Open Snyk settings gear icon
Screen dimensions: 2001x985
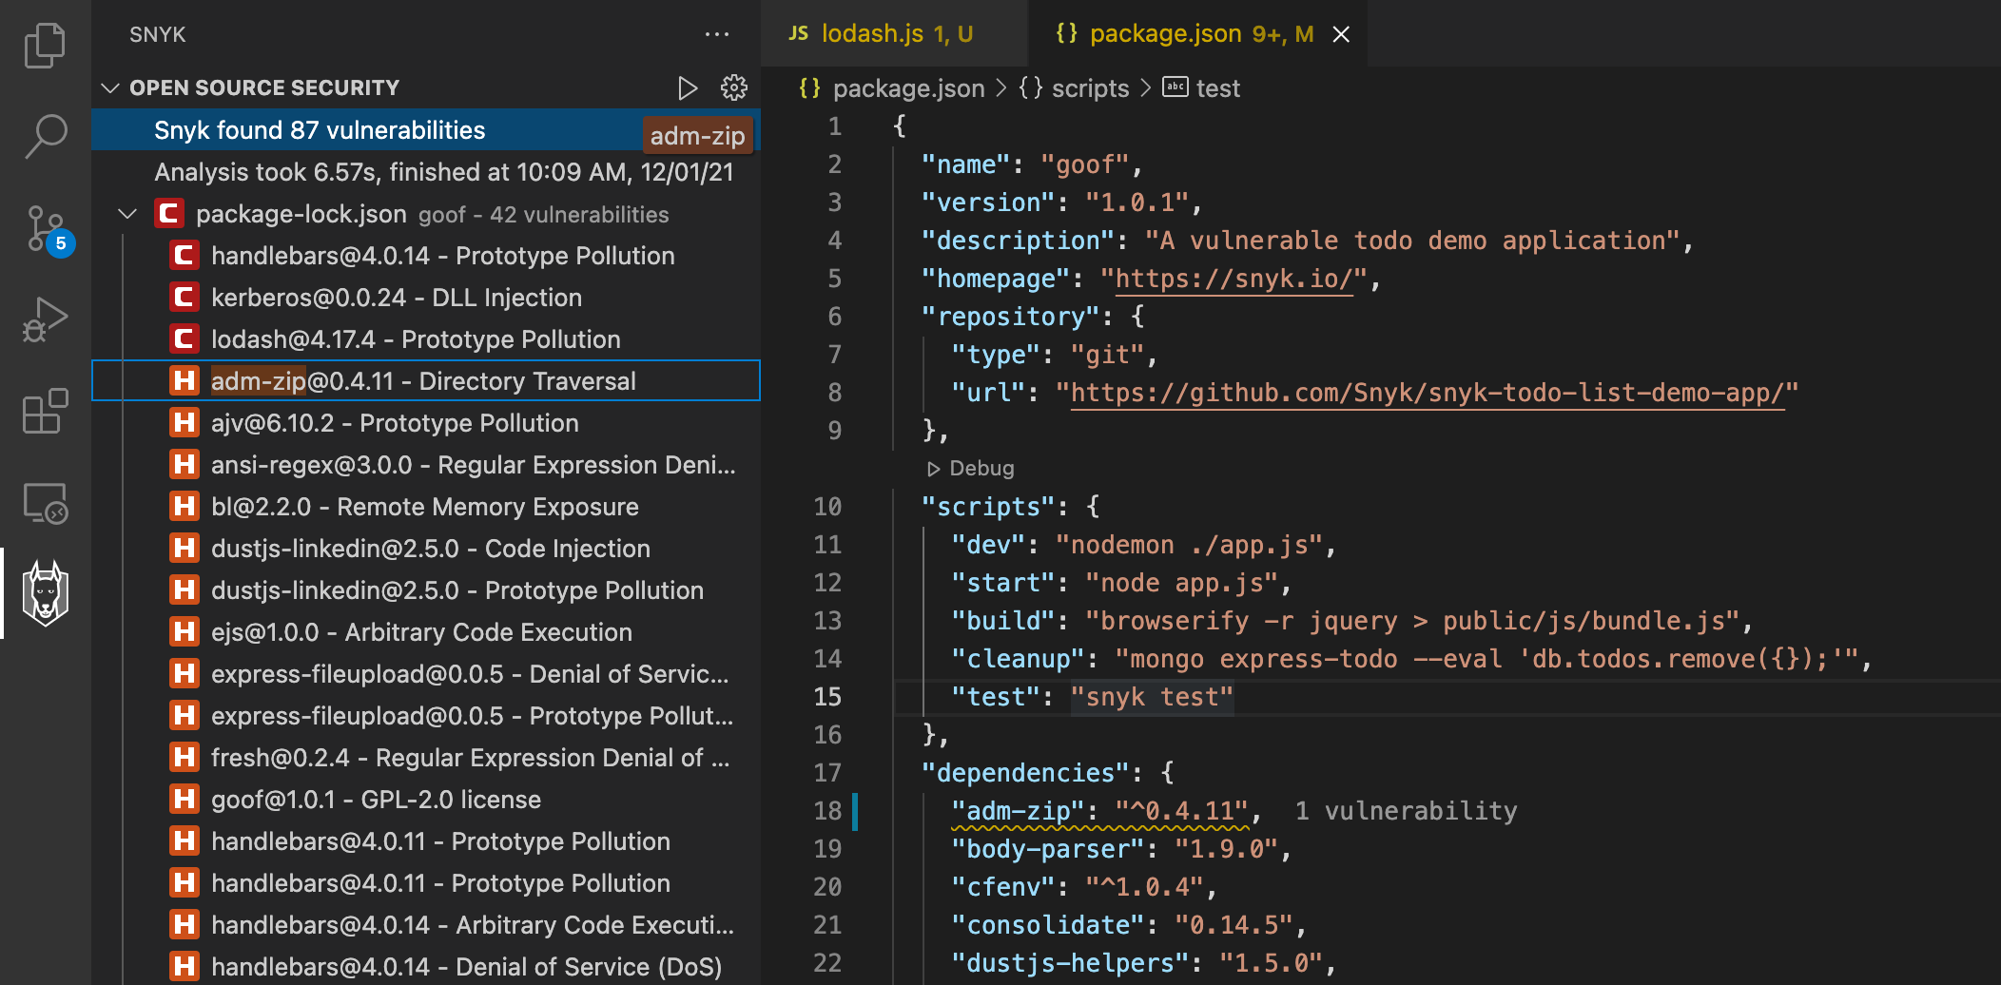[734, 88]
